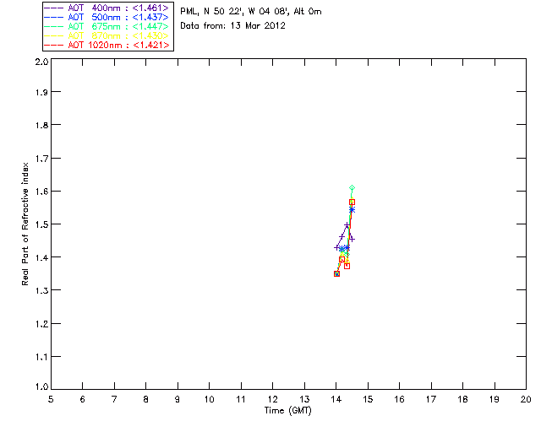
Task: Click the y-axis tick label 1.1
Action: pos(41,357)
